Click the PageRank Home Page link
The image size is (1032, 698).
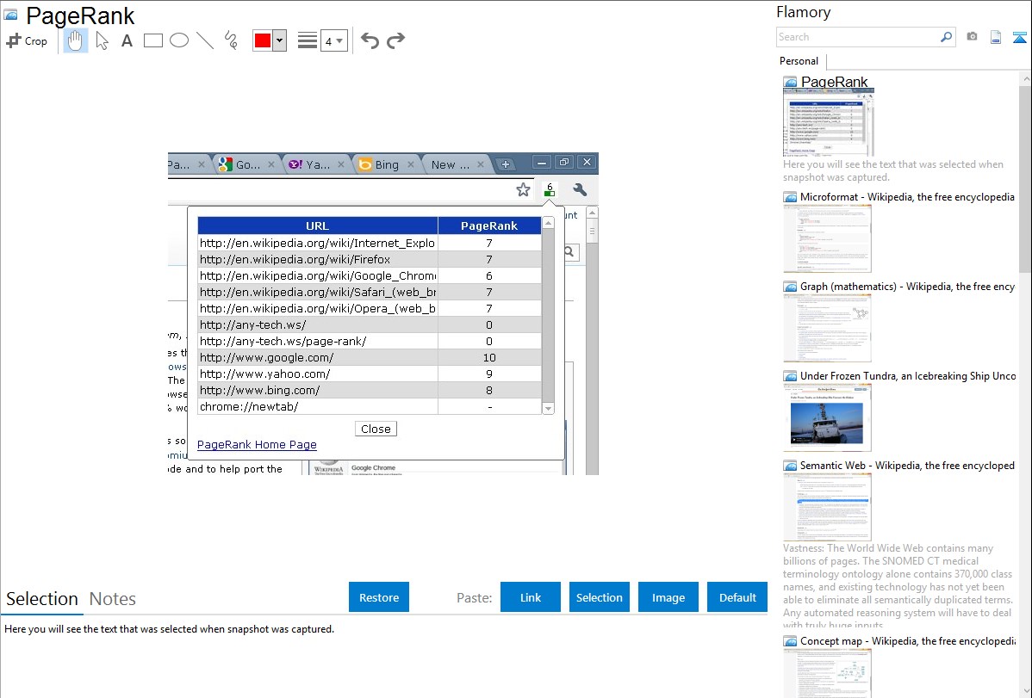click(x=257, y=445)
